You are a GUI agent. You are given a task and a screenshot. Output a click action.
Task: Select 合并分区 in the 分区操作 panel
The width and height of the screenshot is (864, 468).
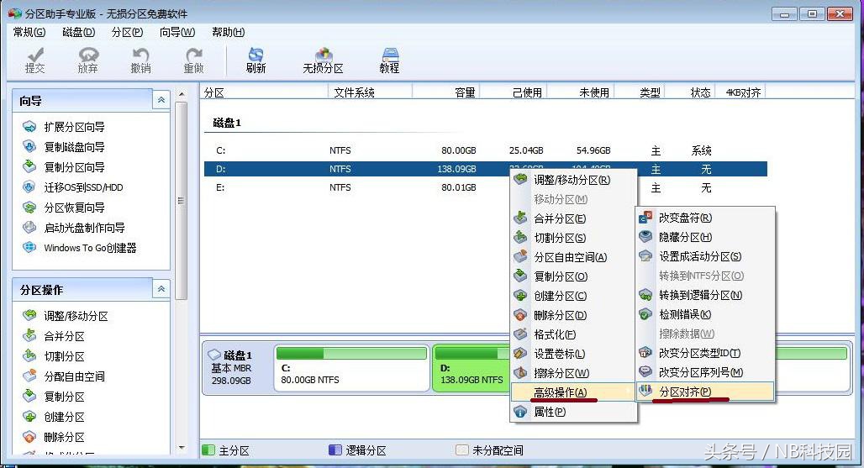click(x=54, y=336)
